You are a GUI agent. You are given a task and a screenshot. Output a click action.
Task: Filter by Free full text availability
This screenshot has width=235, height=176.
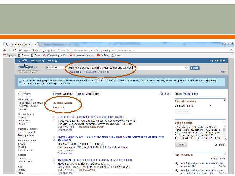click(24, 121)
